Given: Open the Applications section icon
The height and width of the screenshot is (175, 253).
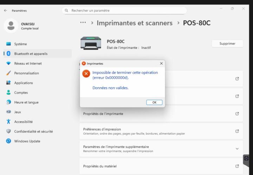Looking at the screenshot, I should [x=8, y=83].
